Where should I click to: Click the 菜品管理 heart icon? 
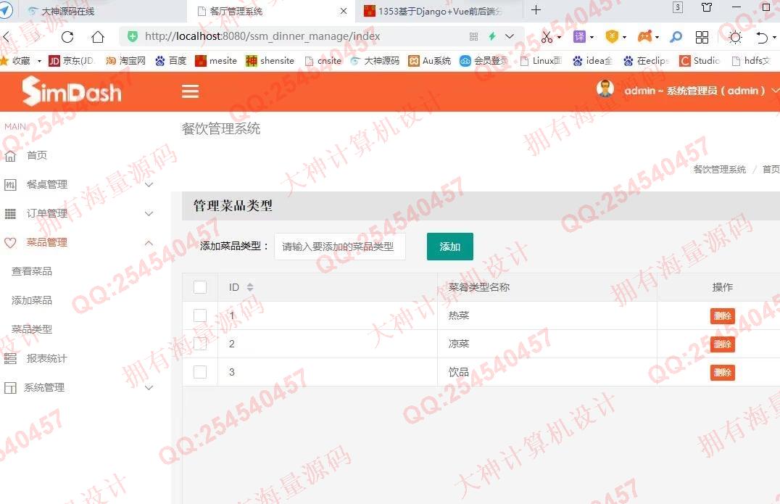tap(10, 243)
